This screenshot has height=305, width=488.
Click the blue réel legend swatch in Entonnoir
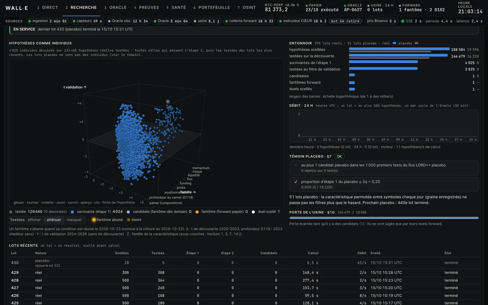coord(395,43)
